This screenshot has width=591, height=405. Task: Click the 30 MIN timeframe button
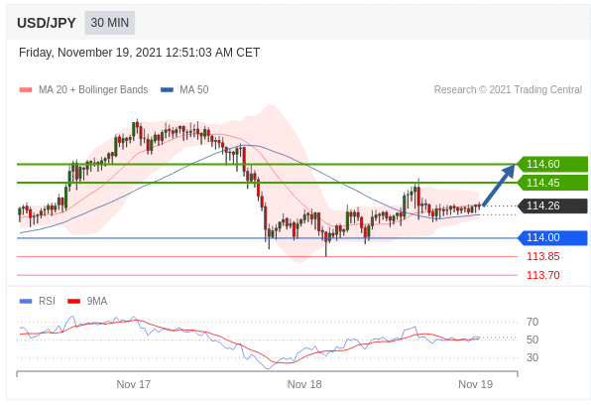[110, 23]
